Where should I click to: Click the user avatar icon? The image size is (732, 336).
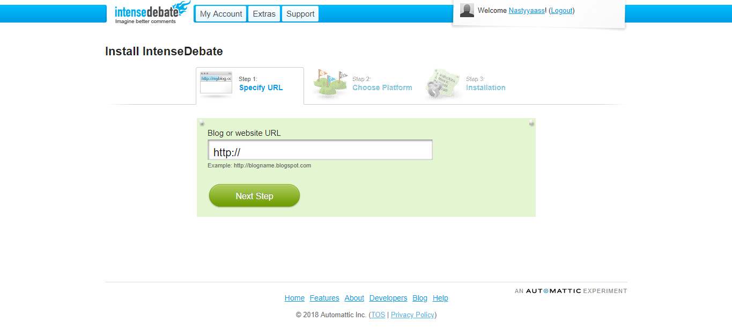pyautogui.click(x=467, y=10)
